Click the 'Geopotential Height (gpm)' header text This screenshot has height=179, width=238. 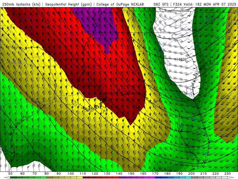click(x=68, y=4)
